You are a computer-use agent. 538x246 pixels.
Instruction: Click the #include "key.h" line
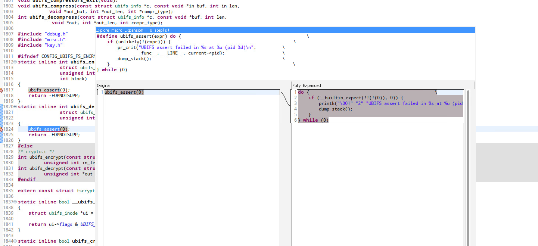pyautogui.click(x=40, y=45)
